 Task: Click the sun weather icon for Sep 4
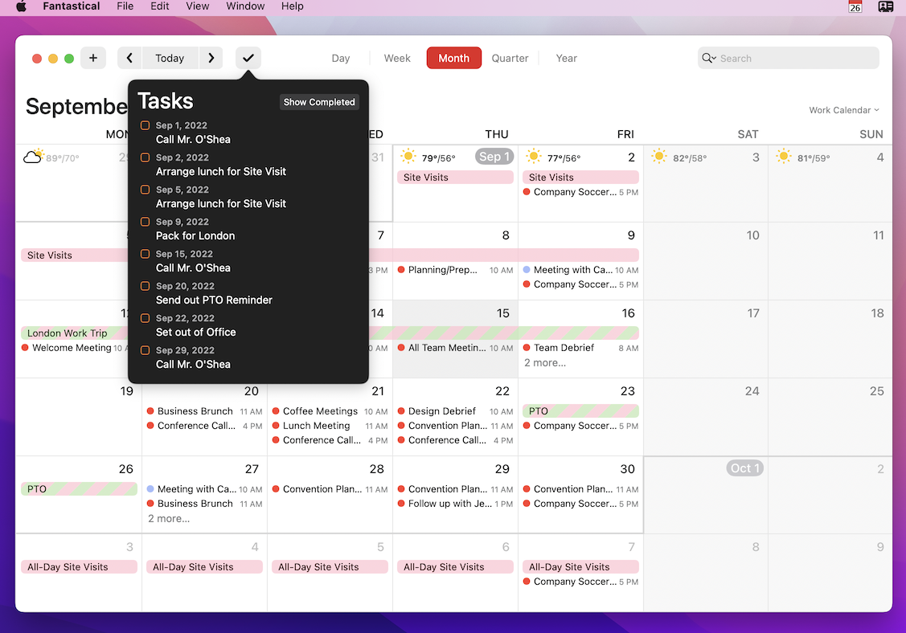[x=784, y=157]
